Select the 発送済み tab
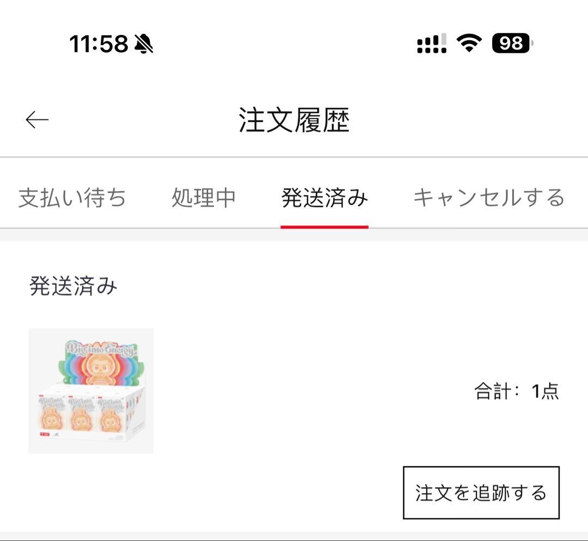588x541 pixels. [324, 198]
